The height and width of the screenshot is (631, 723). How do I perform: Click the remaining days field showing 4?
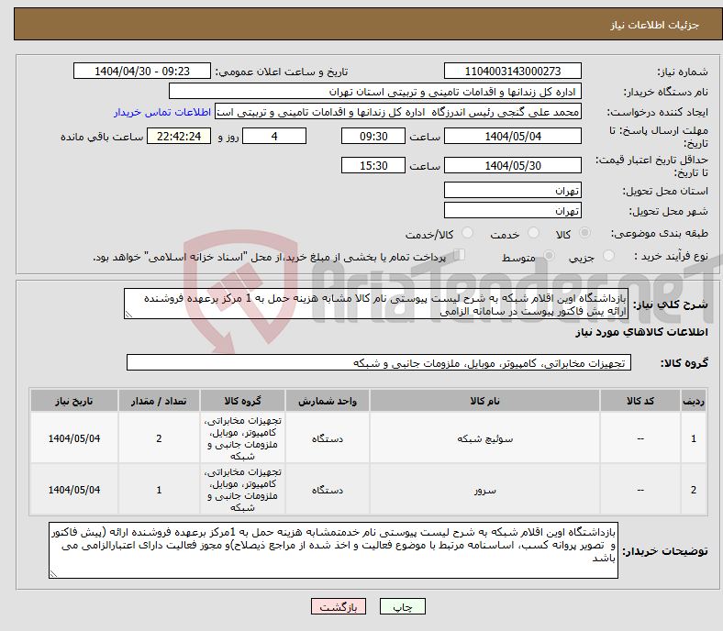pyautogui.click(x=274, y=136)
